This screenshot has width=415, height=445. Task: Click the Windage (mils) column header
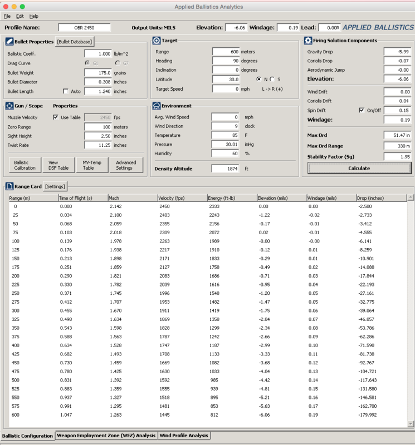(331, 198)
